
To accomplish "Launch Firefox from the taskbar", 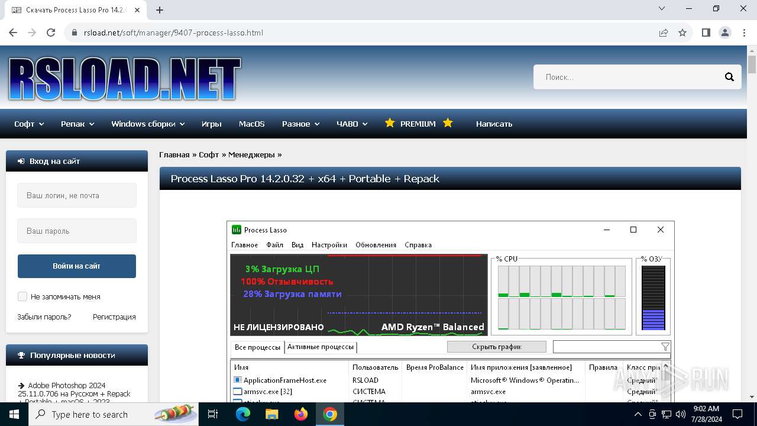I will (301, 414).
